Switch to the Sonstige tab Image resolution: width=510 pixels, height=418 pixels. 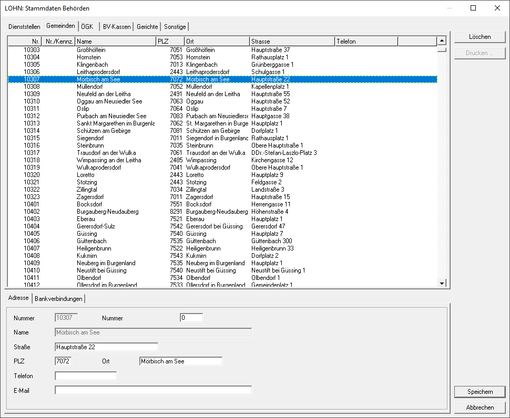coord(175,27)
